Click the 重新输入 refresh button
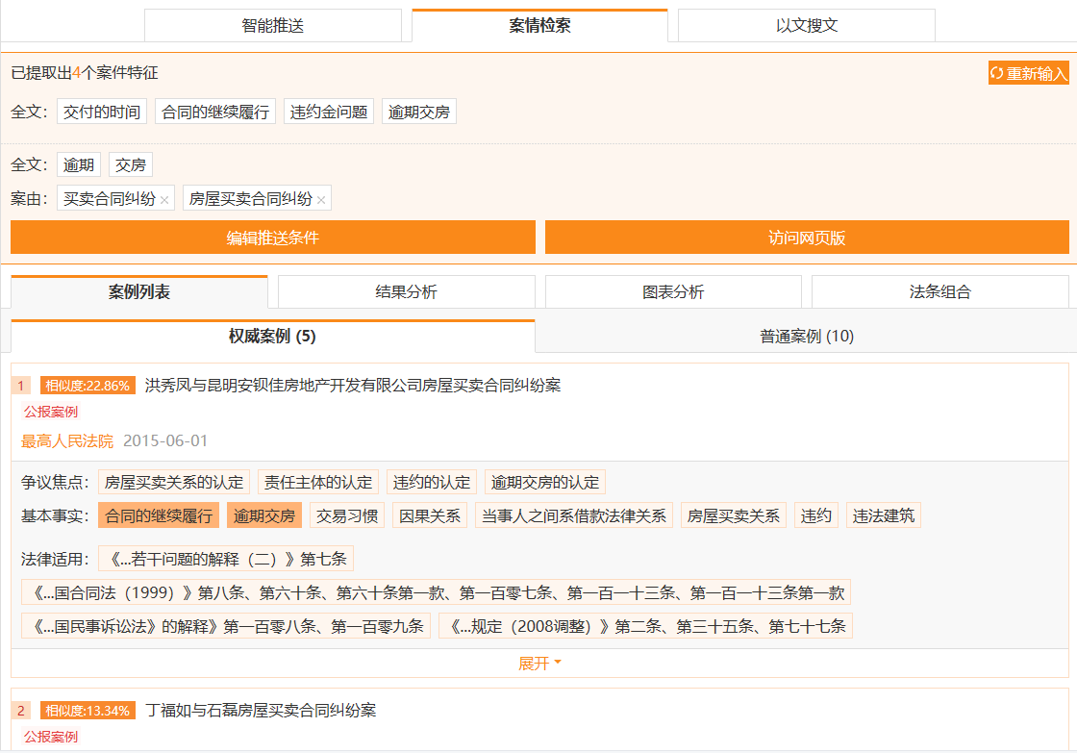The width and height of the screenshot is (1077, 753). pyautogui.click(x=1028, y=73)
